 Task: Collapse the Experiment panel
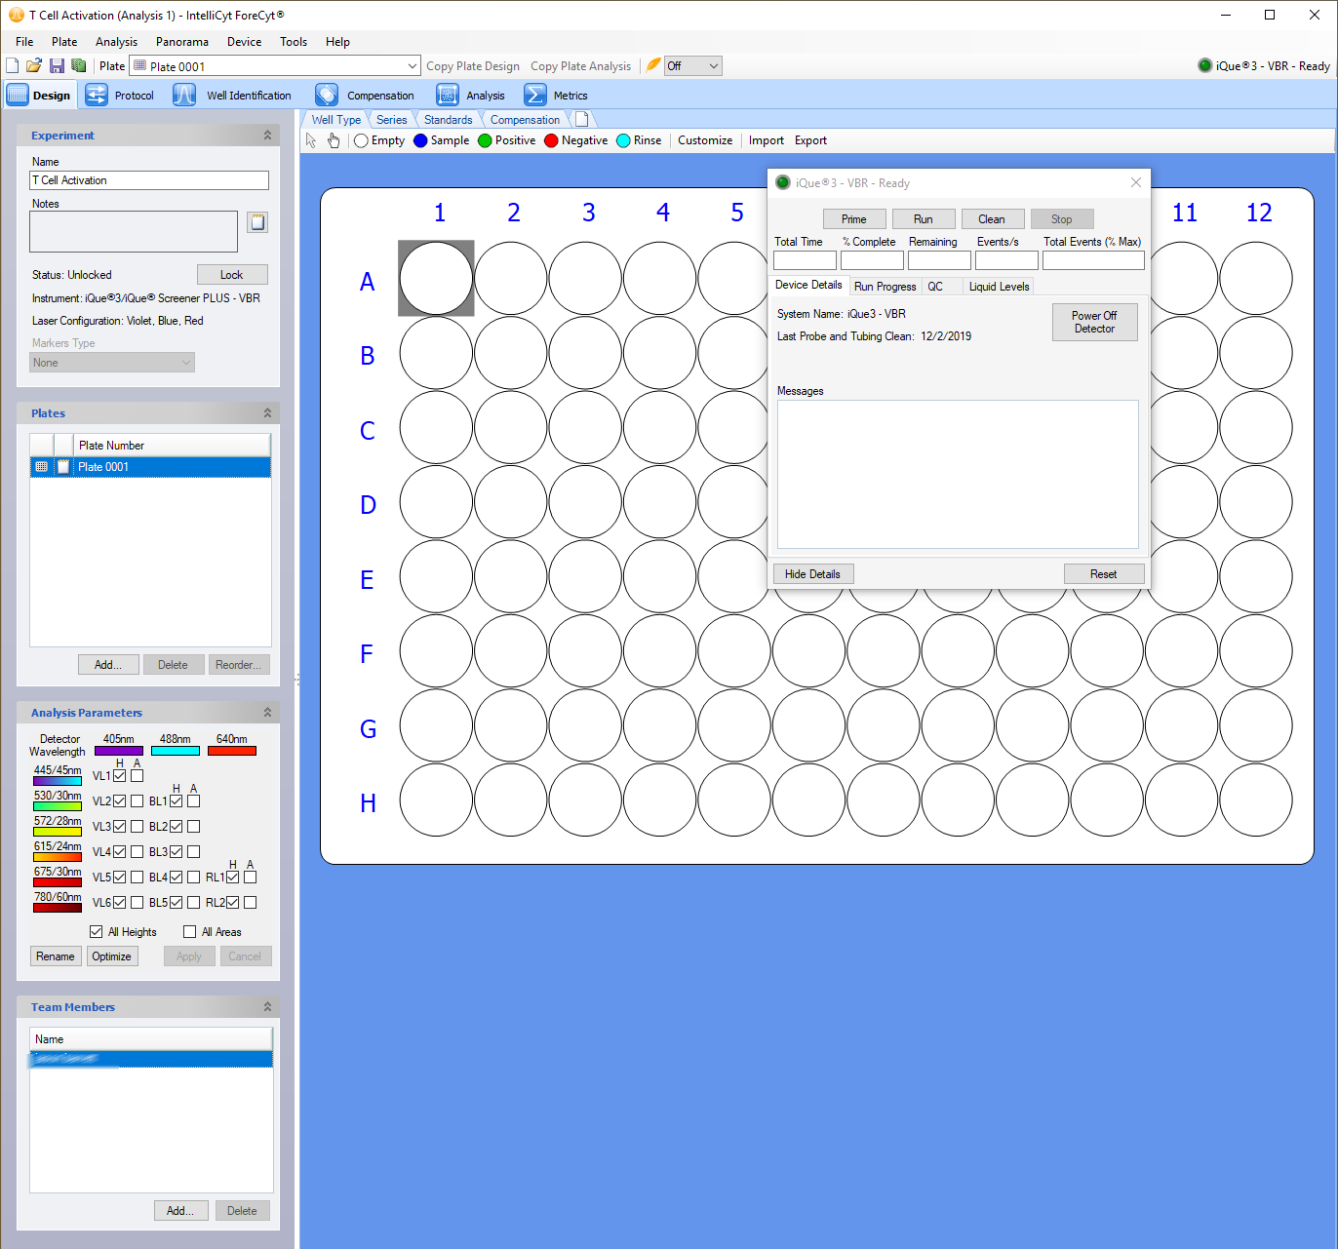pos(267,136)
